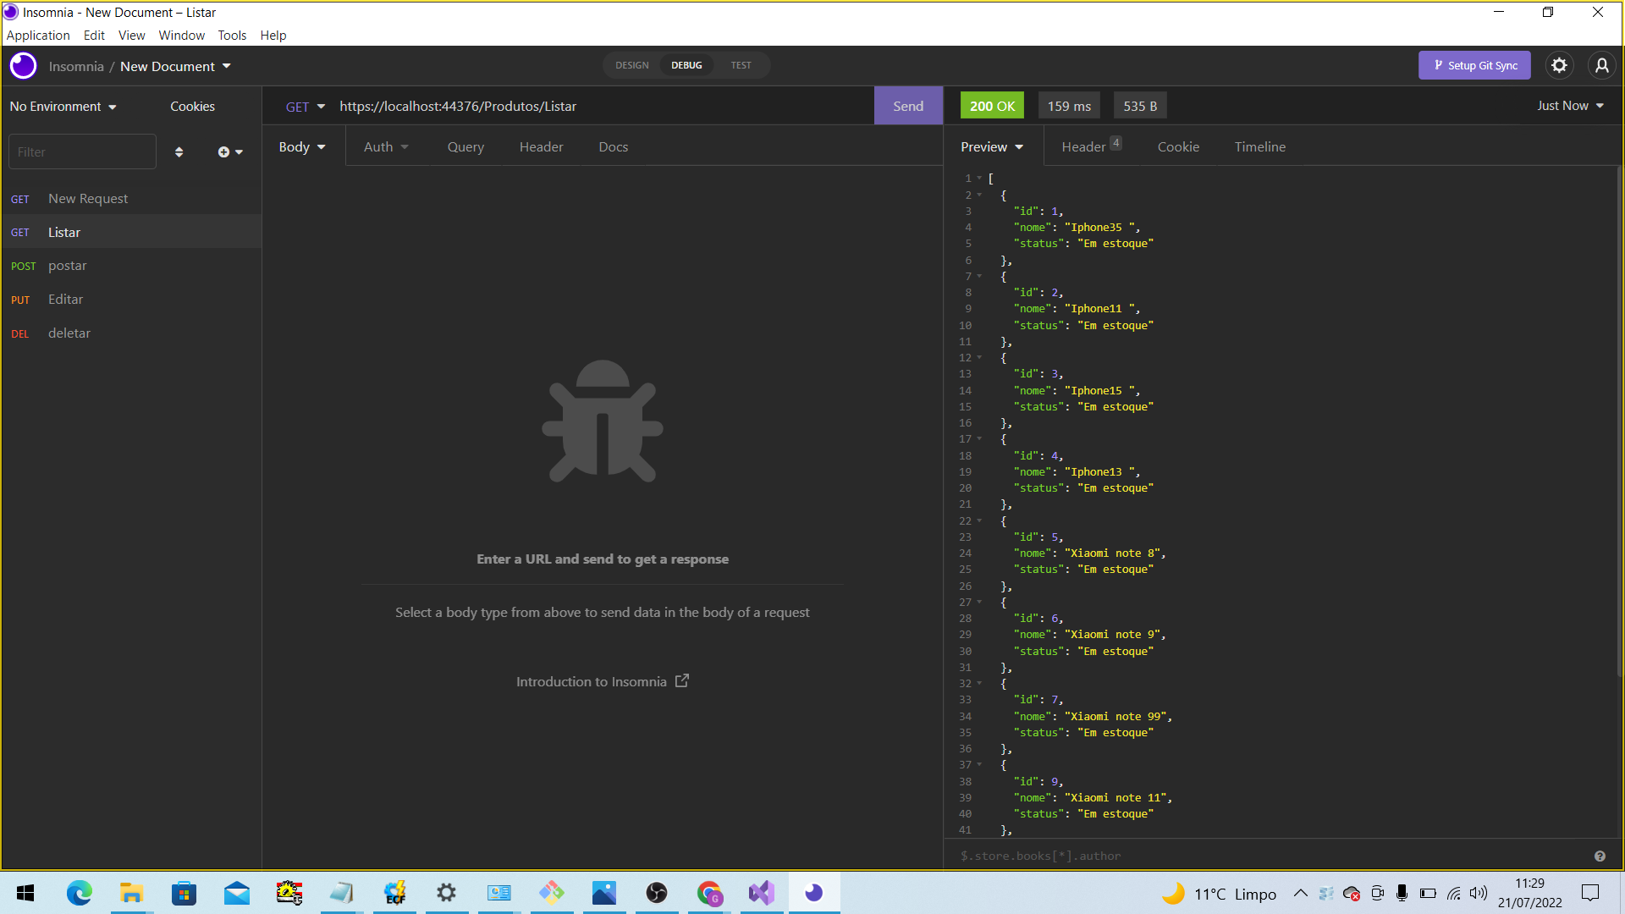Open the volume control tray icon
The width and height of the screenshot is (1625, 914).
point(1479,893)
